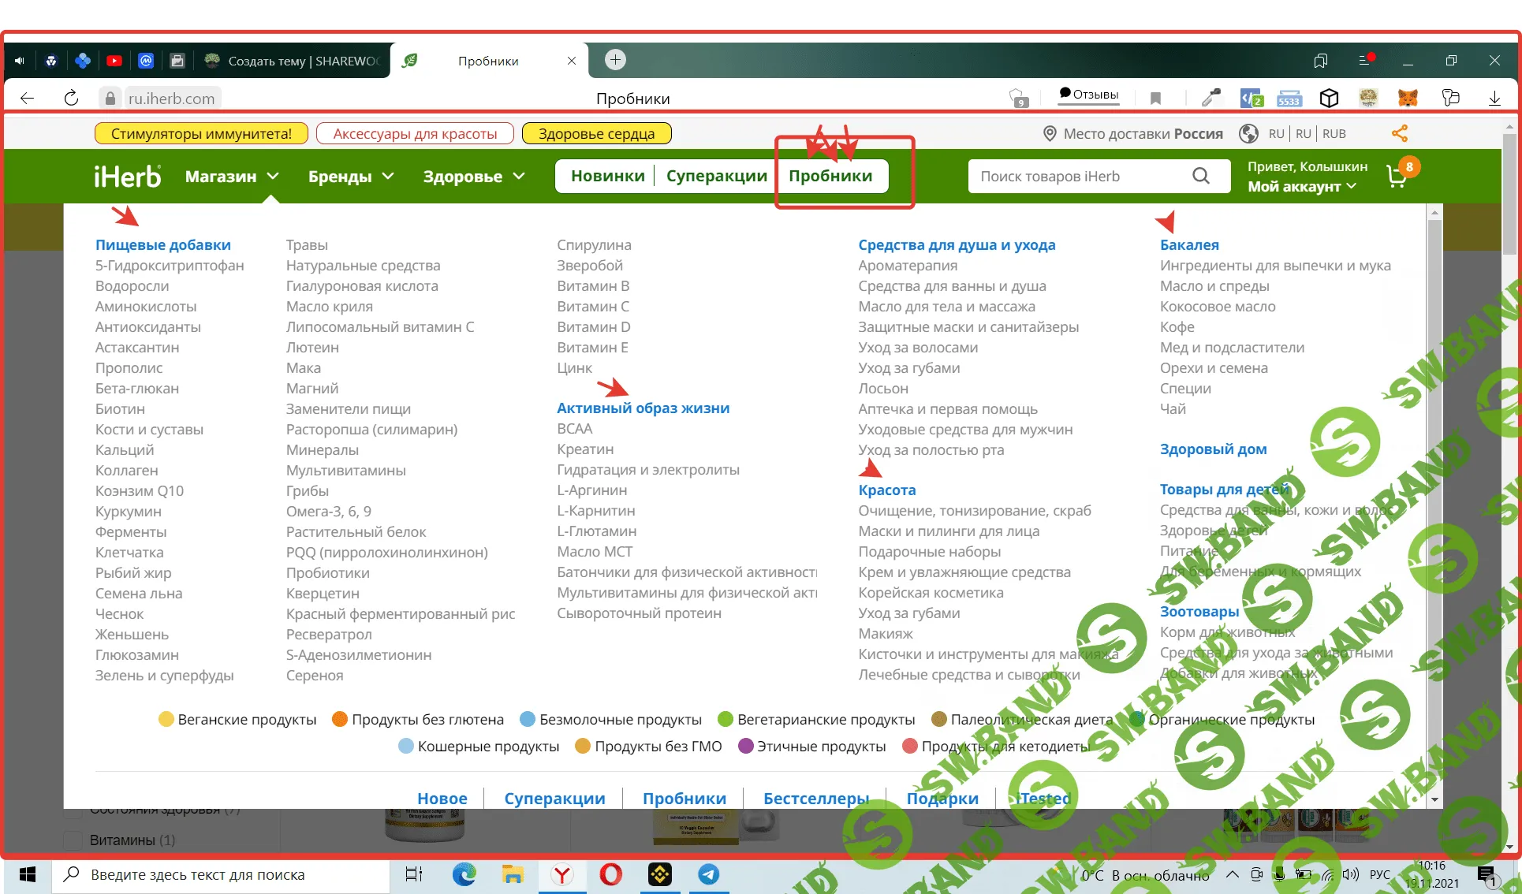
Task: Launch Binance from the taskbar
Action: (659, 875)
